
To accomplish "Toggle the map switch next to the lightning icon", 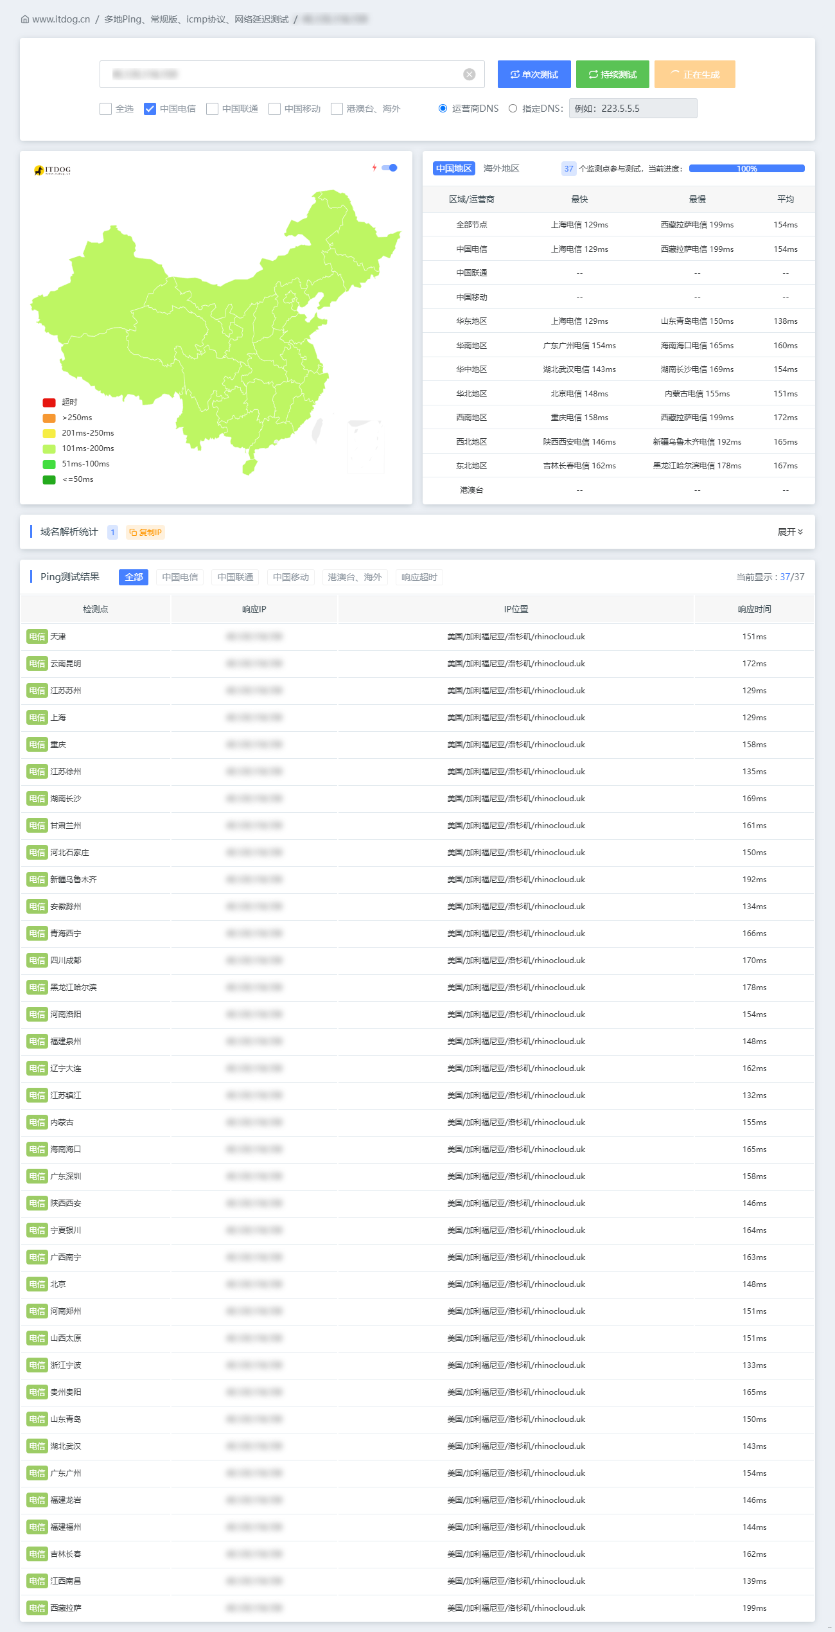I will [x=390, y=168].
